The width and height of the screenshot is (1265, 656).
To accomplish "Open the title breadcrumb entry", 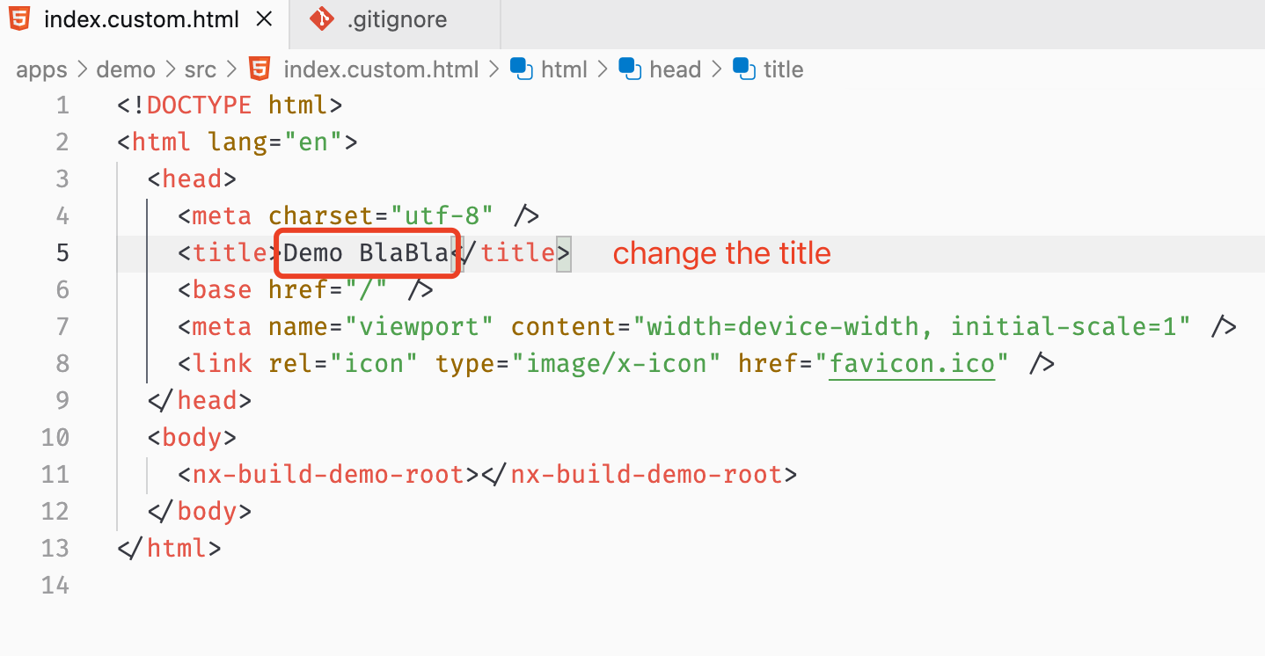I will (x=782, y=69).
